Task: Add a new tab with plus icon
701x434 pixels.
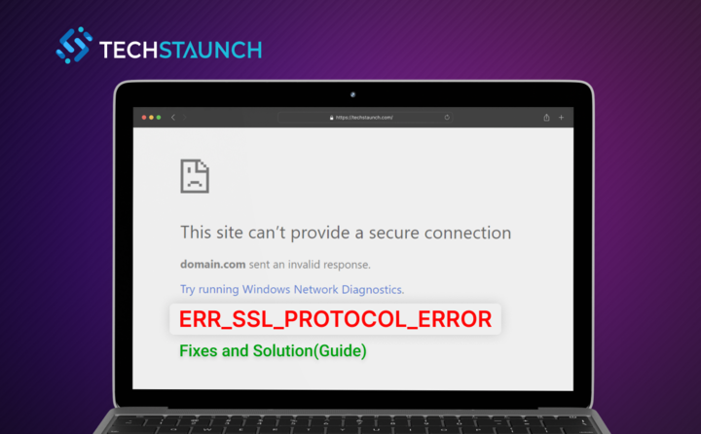Action: coord(561,117)
